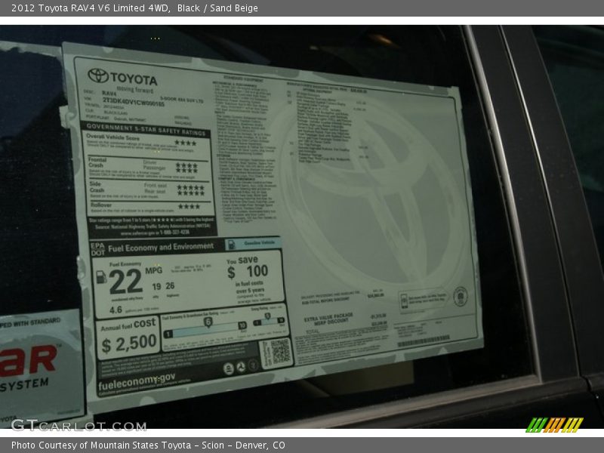The image size is (604, 453).
Task: Click the 'Photo Courtesy of Mountain States Toyota' caption
Action: [101, 445]
